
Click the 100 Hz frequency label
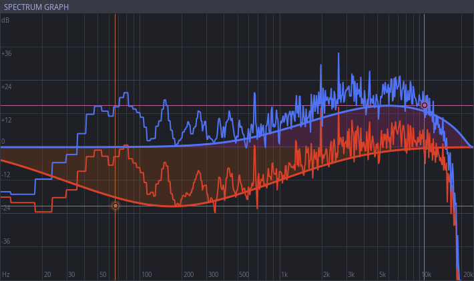[147, 274]
